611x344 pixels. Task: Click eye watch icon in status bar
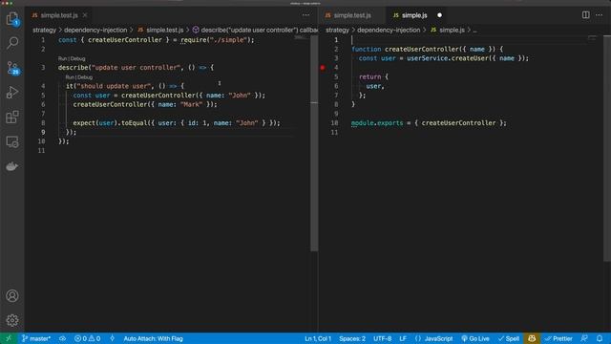click(62, 338)
